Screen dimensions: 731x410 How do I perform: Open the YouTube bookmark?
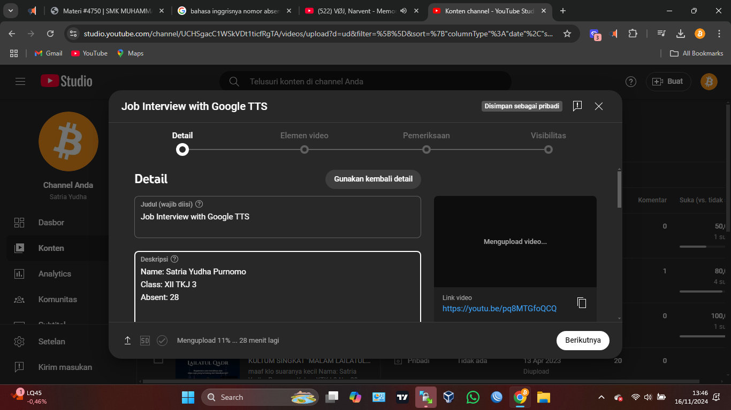click(89, 53)
